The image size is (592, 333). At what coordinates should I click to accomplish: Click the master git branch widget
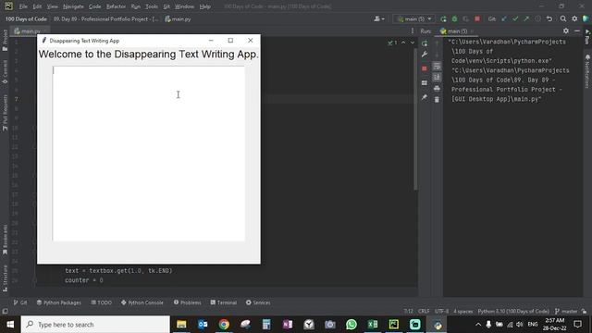point(566,311)
